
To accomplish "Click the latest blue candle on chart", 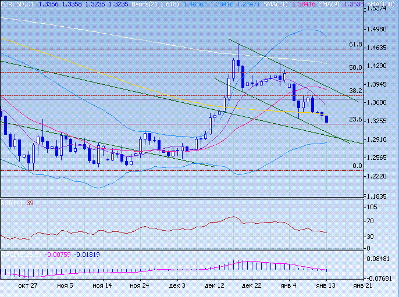I will click(x=327, y=119).
